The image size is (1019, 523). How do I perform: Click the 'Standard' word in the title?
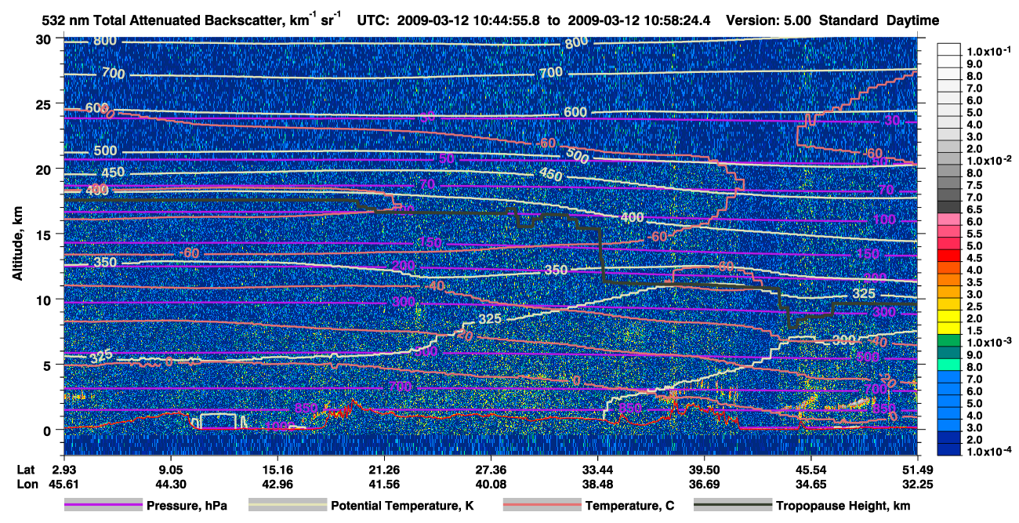point(850,21)
